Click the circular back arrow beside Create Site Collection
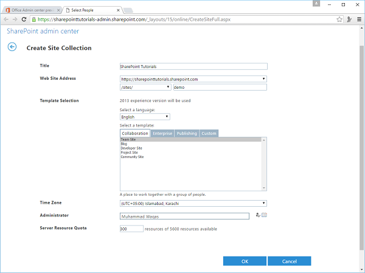 (x=12, y=47)
